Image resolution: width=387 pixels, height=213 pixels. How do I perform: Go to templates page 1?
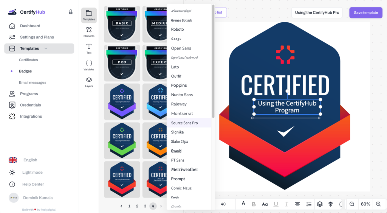click(129, 206)
